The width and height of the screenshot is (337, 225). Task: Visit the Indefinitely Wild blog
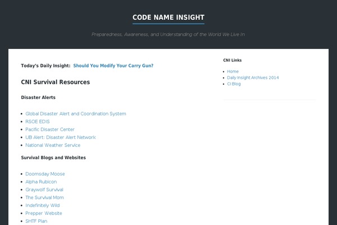[42, 205]
